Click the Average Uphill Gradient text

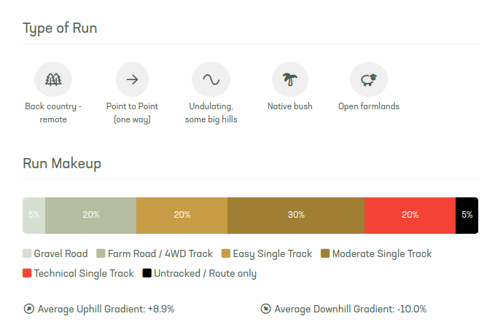(x=106, y=309)
